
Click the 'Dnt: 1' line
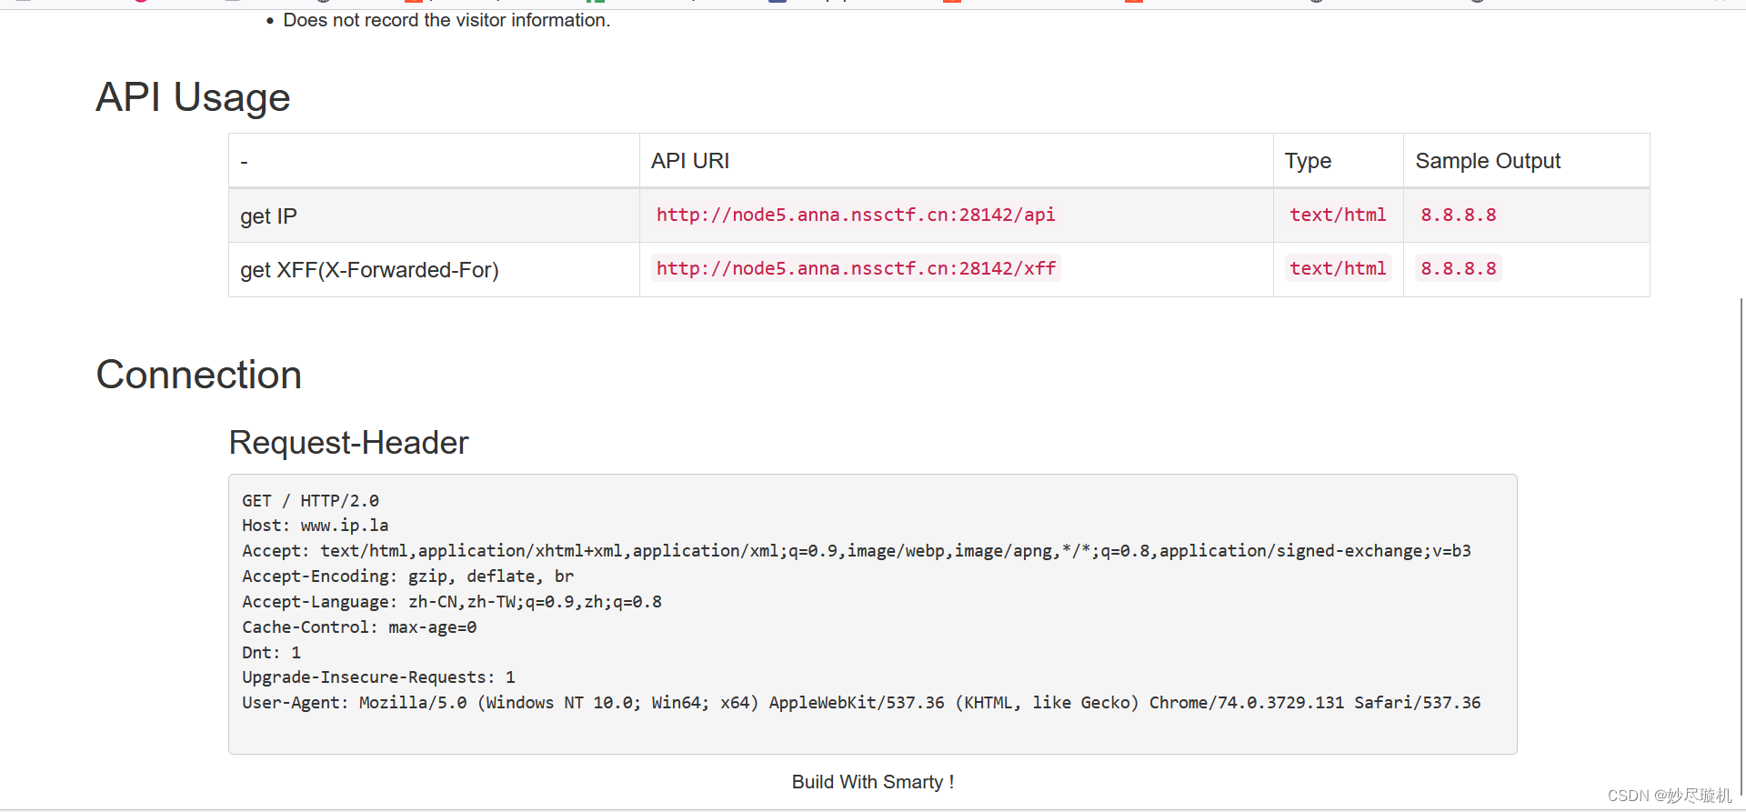(271, 653)
